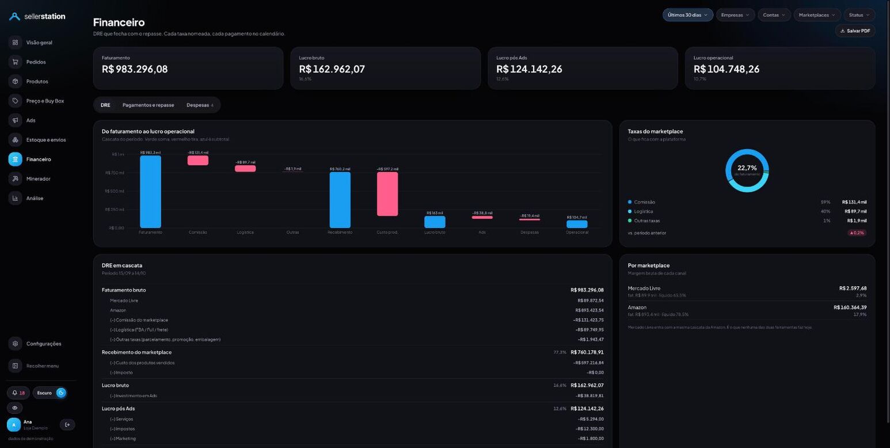Open Produtos via its box icon

click(15, 82)
